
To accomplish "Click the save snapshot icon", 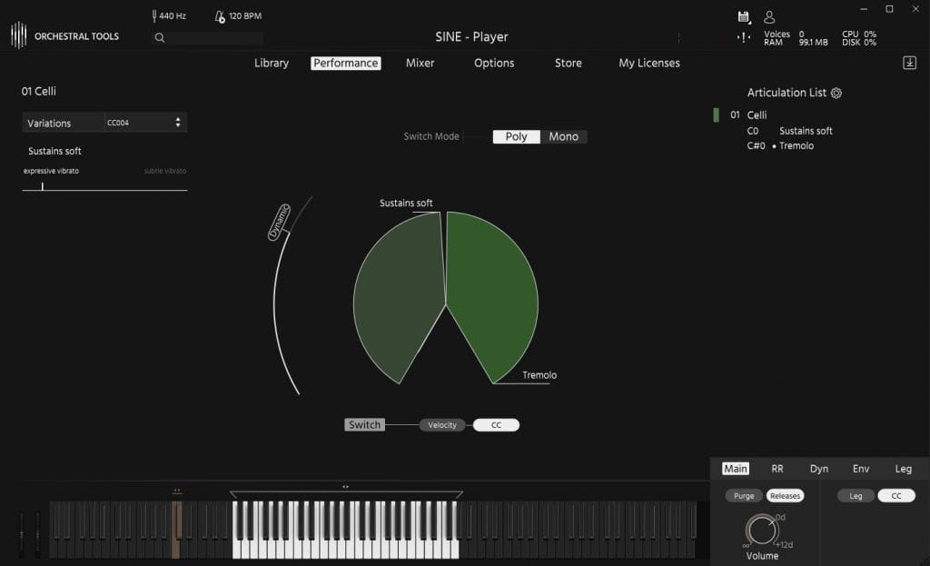I will point(743,16).
